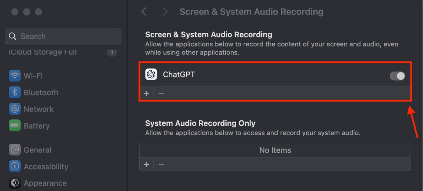423x191 pixels.
Task: Click the Wi-Fi icon in sidebar
Action: point(15,76)
